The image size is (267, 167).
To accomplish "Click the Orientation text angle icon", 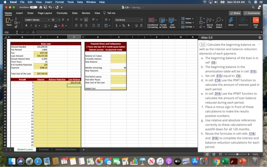I will 94,20.
